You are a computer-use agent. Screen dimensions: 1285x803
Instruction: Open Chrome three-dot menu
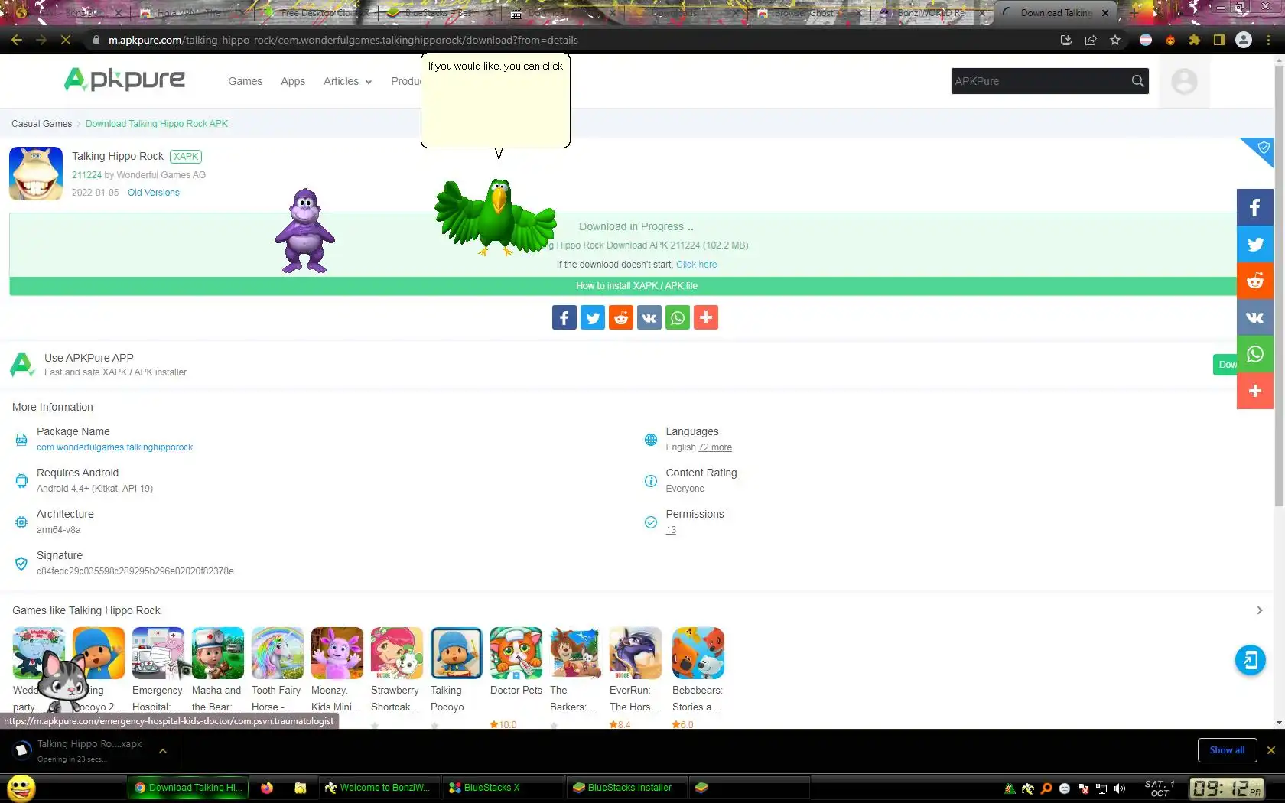tap(1270, 40)
